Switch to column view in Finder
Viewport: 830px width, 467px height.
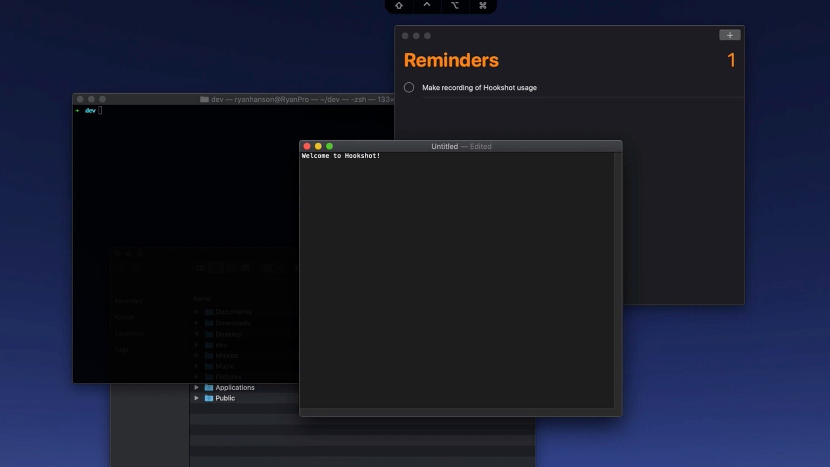[x=231, y=268]
